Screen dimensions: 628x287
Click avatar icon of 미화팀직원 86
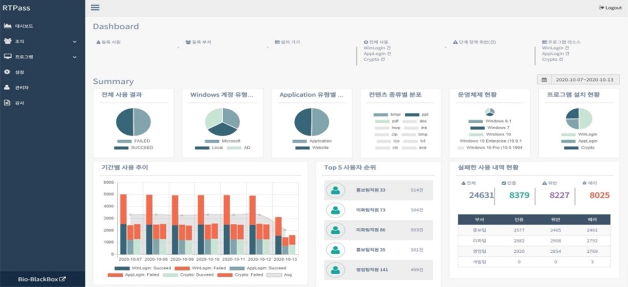[335, 230]
